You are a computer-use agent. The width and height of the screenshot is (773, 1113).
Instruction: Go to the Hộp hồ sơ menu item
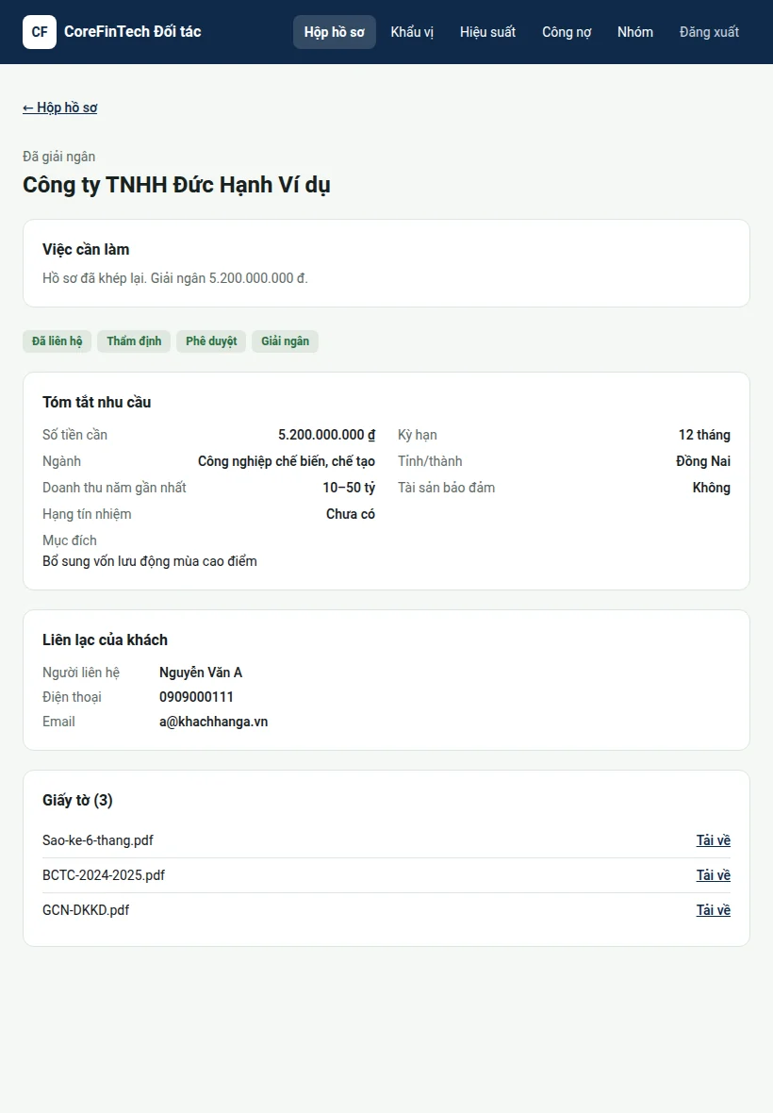(334, 32)
